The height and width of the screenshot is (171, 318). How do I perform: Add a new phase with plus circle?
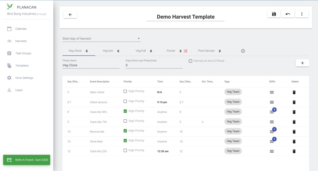coord(243,51)
